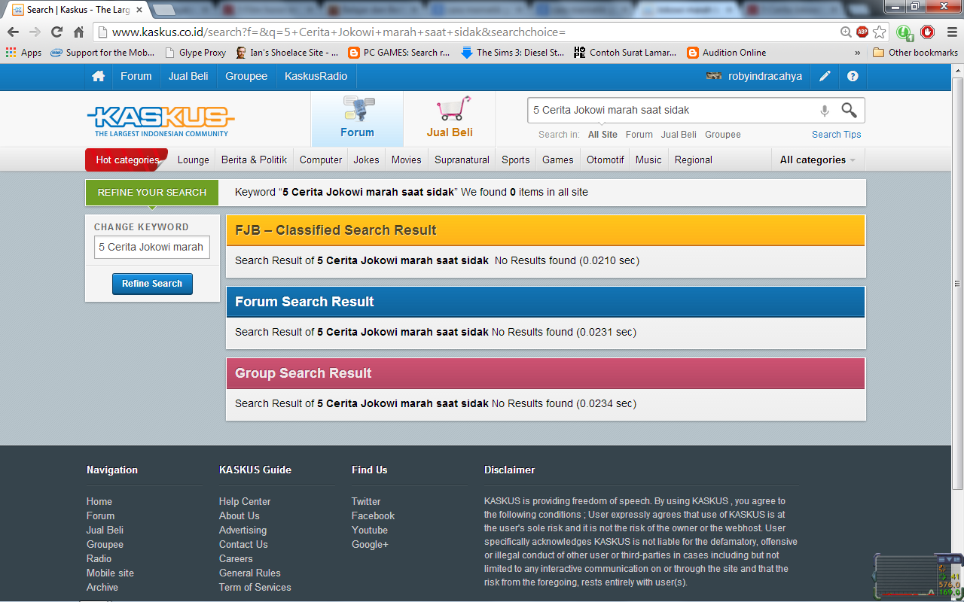This screenshot has width=964, height=602.
Task: Open Glype Proxy bookmark
Action: [x=195, y=53]
